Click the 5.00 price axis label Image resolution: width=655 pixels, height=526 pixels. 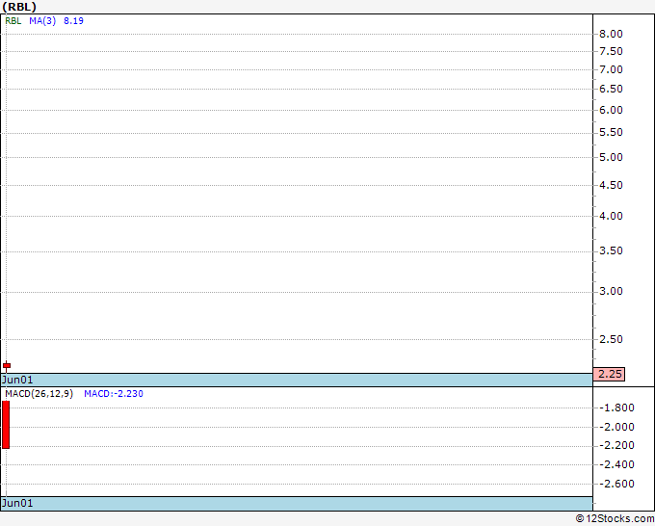611,157
